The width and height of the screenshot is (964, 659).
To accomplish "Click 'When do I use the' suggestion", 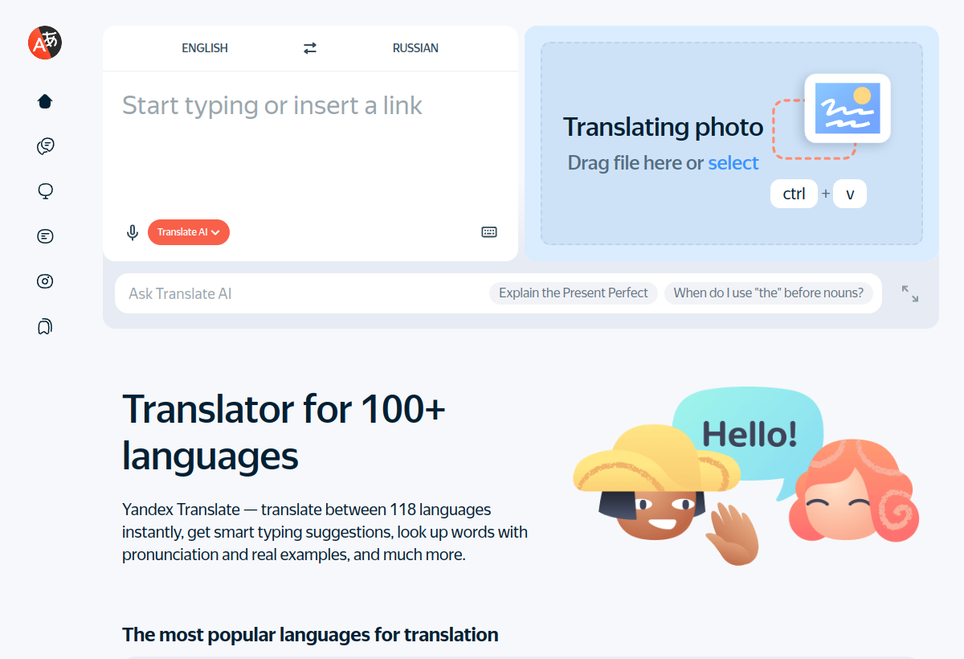I will pos(769,293).
